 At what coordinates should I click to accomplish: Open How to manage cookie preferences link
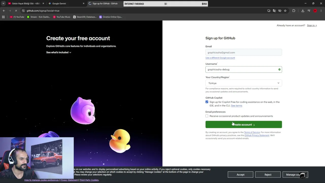pyautogui.click(x=41, y=180)
